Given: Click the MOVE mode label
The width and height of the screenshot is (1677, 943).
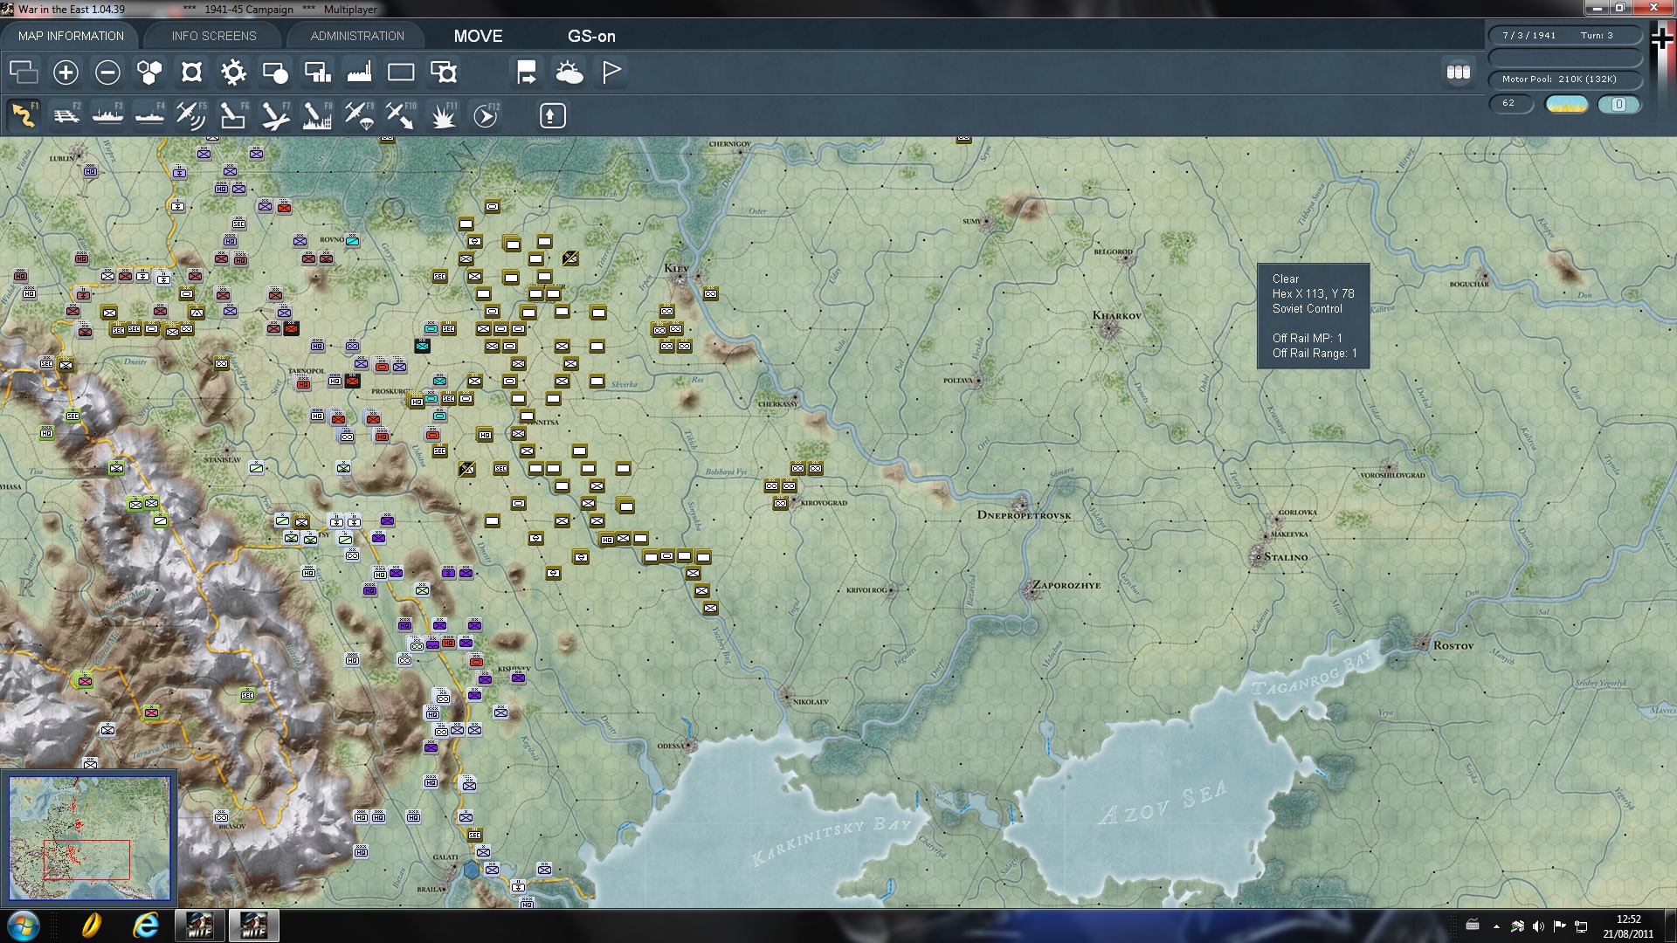Looking at the screenshot, I should coord(478,36).
